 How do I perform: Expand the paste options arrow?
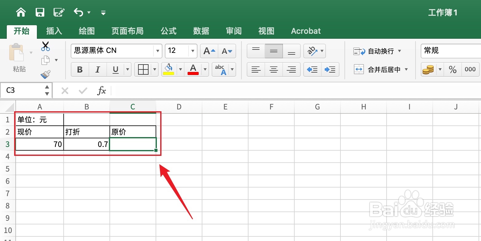coord(31,53)
